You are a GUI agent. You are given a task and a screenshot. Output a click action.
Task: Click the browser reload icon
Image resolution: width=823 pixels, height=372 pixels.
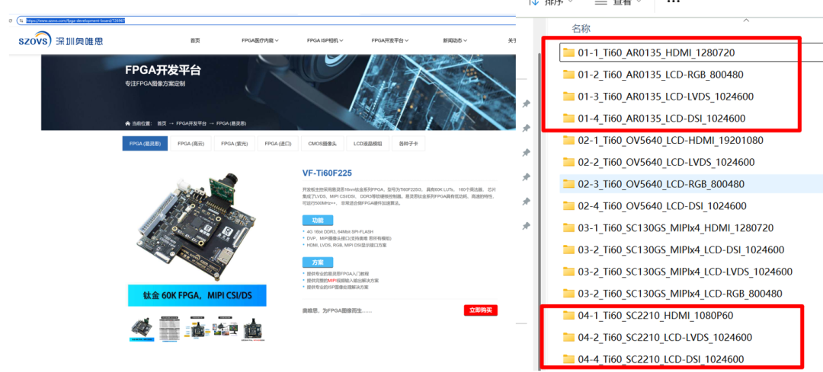(11, 21)
